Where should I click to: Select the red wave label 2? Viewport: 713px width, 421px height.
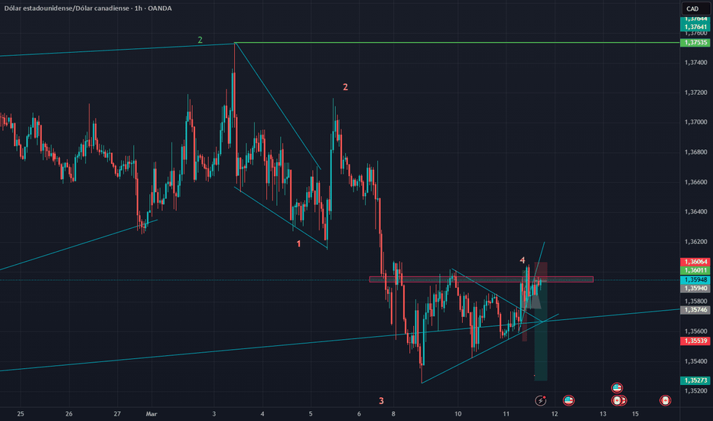coord(345,87)
